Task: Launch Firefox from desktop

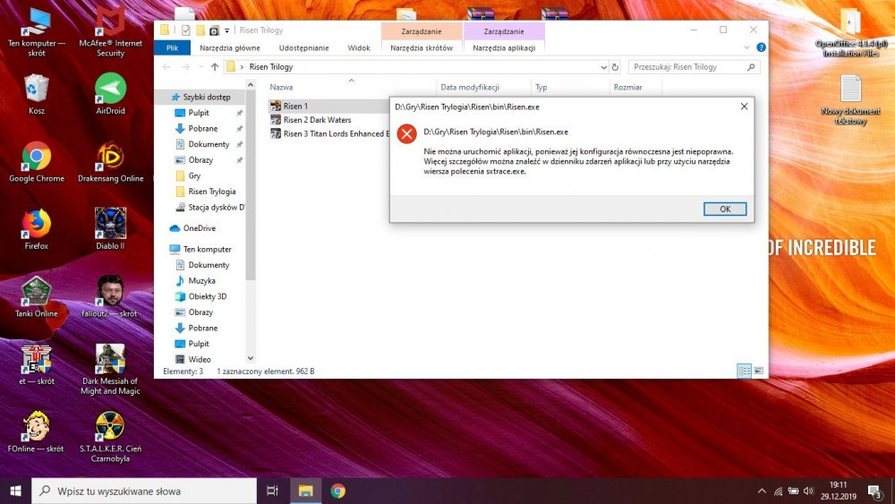Action: 37,230
